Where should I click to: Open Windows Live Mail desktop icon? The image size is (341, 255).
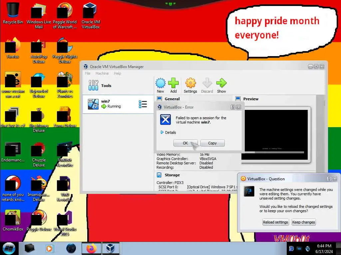coord(39,16)
